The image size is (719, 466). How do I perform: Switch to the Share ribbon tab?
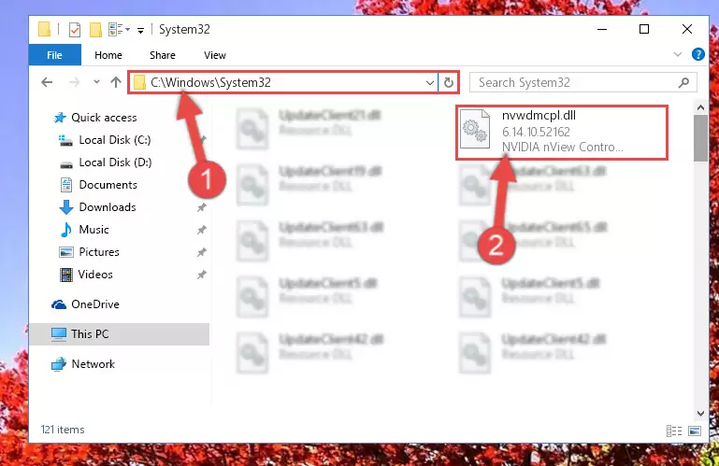(163, 55)
